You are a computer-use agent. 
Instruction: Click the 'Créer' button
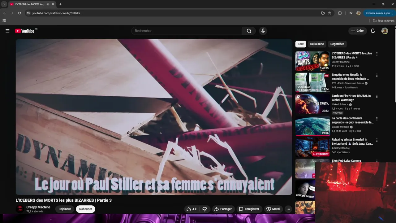click(x=357, y=31)
